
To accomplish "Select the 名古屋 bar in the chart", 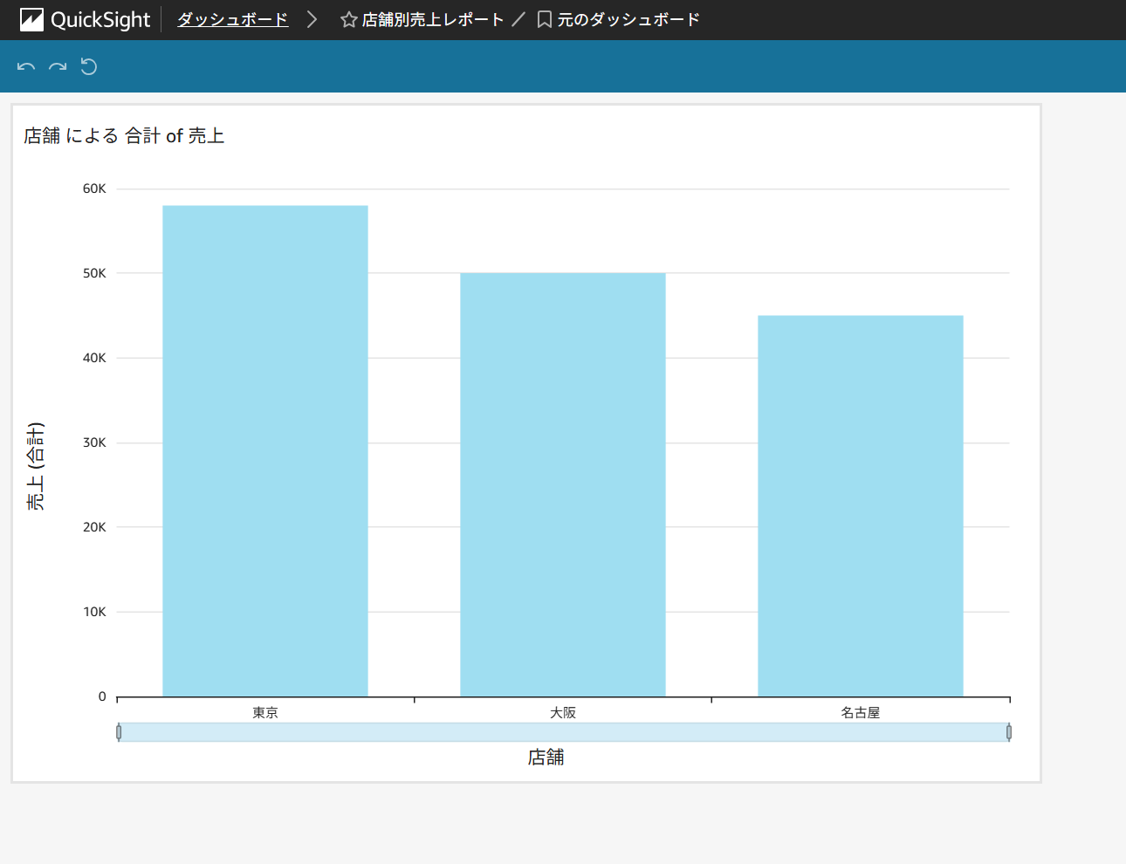I will point(860,505).
